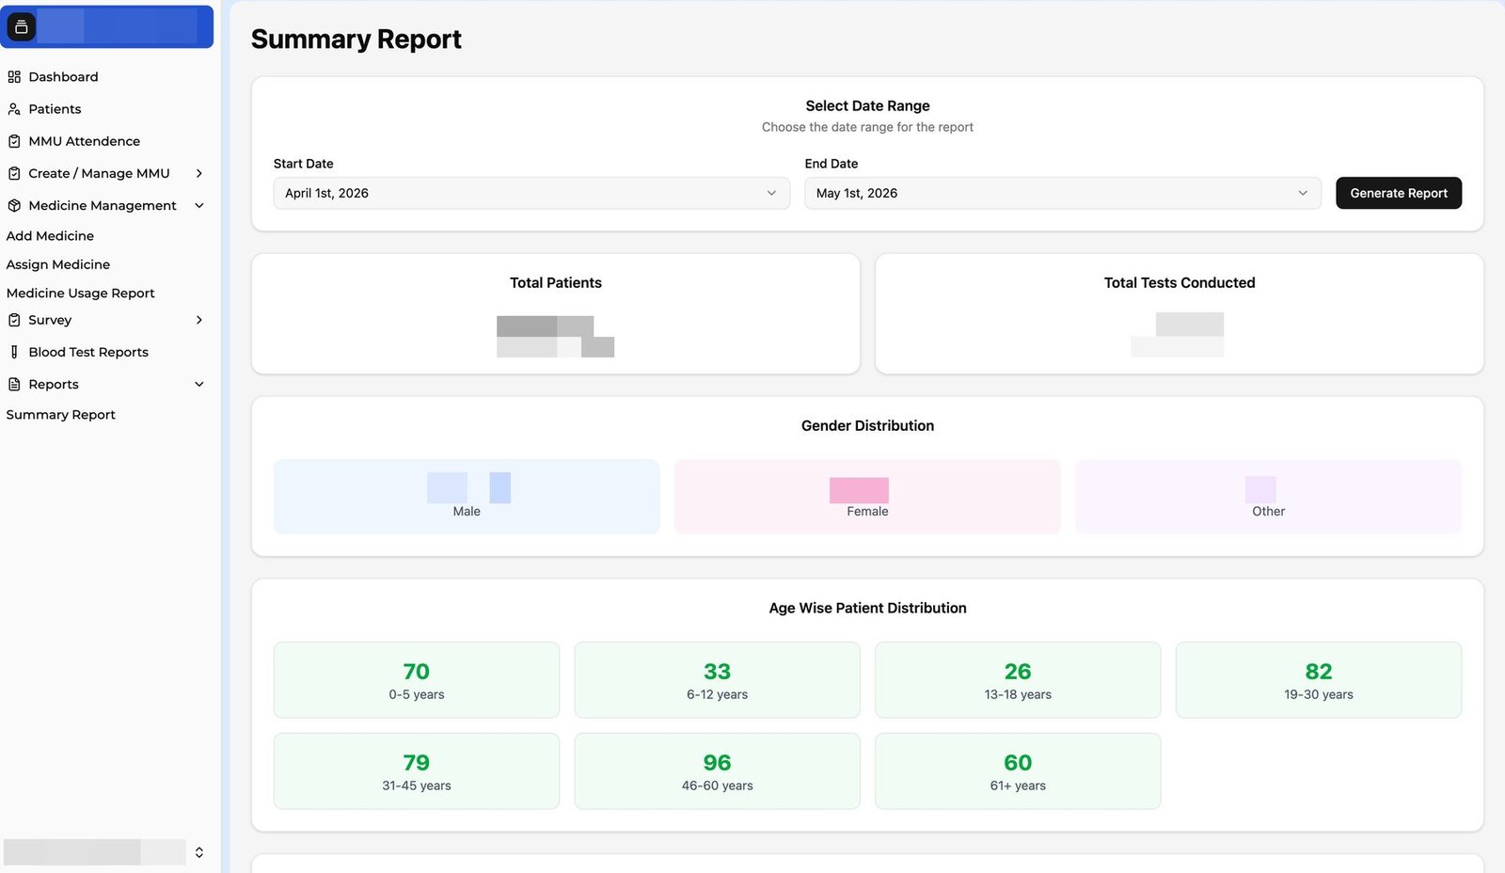This screenshot has width=1505, height=873.
Task: Click the 19-30 years age card
Action: pos(1319,680)
